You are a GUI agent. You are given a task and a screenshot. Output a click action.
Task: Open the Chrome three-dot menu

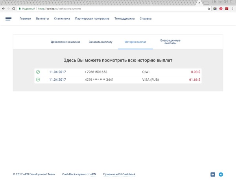[x=232, y=8]
